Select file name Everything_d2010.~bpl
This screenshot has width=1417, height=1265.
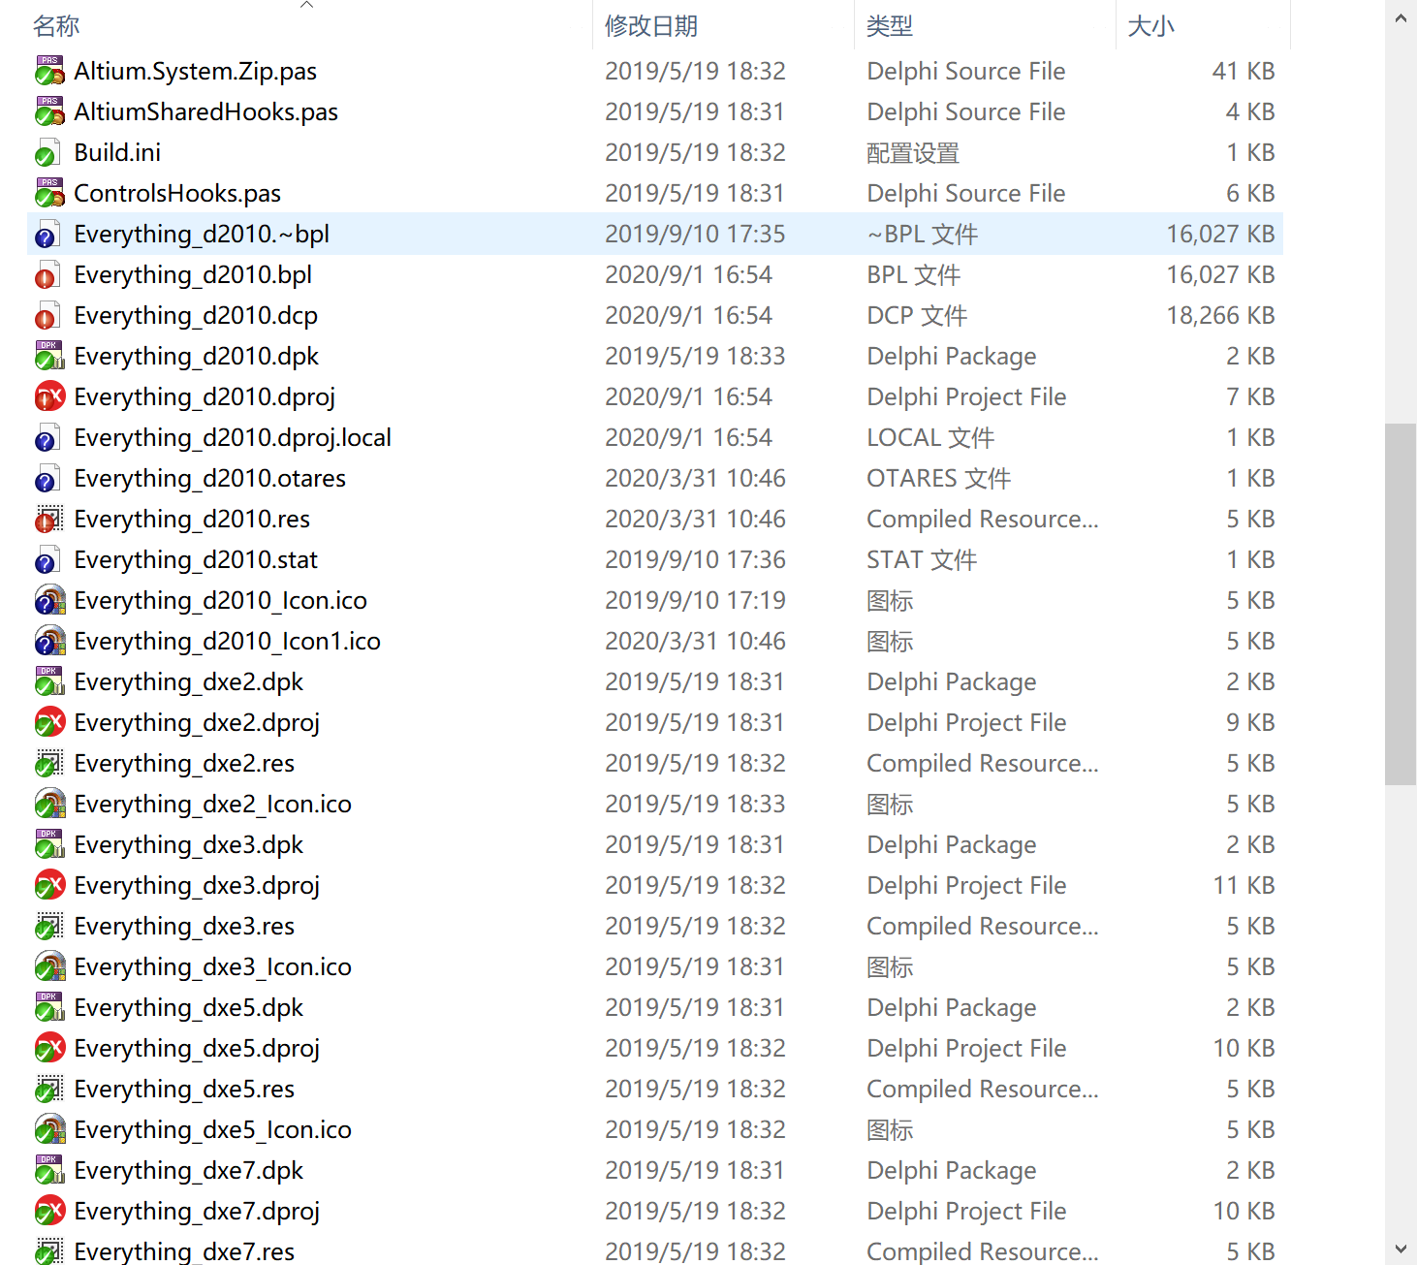point(202,234)
